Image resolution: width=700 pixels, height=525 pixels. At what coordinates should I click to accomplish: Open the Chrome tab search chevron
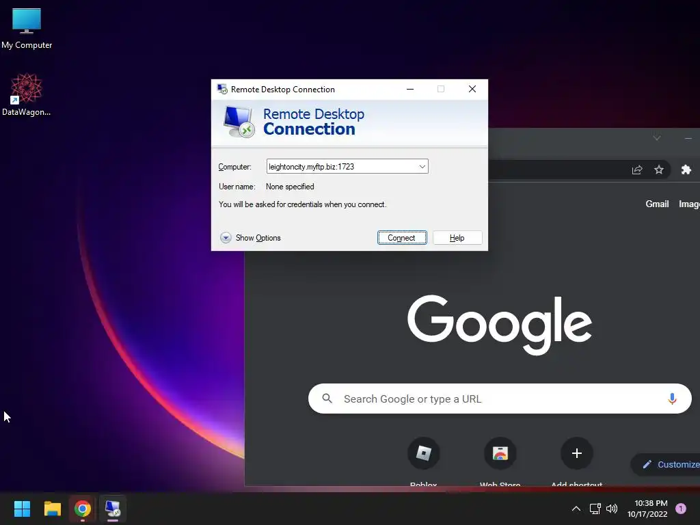[x=657, y=137]
